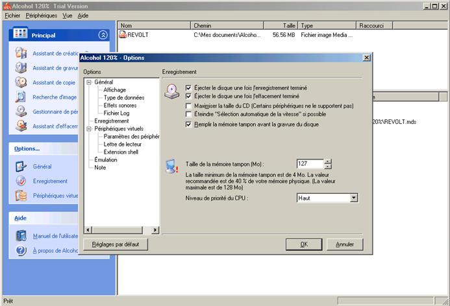
Task: Sort list by Type column header
Action: coord(327,25)
